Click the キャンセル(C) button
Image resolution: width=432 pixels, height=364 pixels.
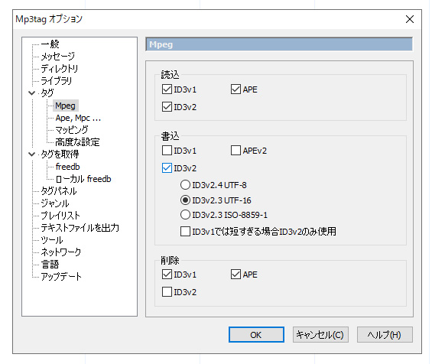click(320, 335)
